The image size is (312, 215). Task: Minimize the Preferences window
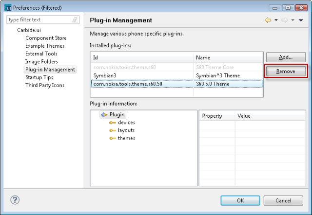pos(275,8)
